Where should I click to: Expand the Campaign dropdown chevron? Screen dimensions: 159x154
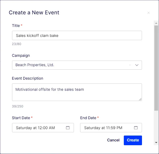(137, 65)
